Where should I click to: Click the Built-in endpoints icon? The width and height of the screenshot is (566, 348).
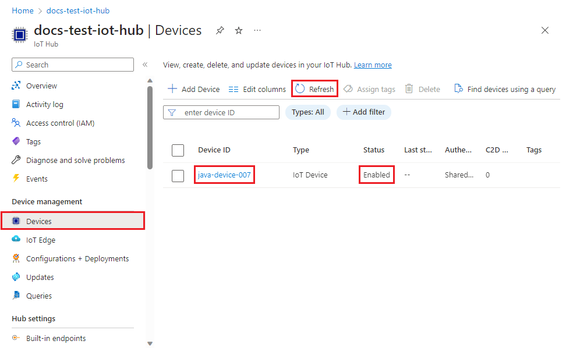coord(16,338)
